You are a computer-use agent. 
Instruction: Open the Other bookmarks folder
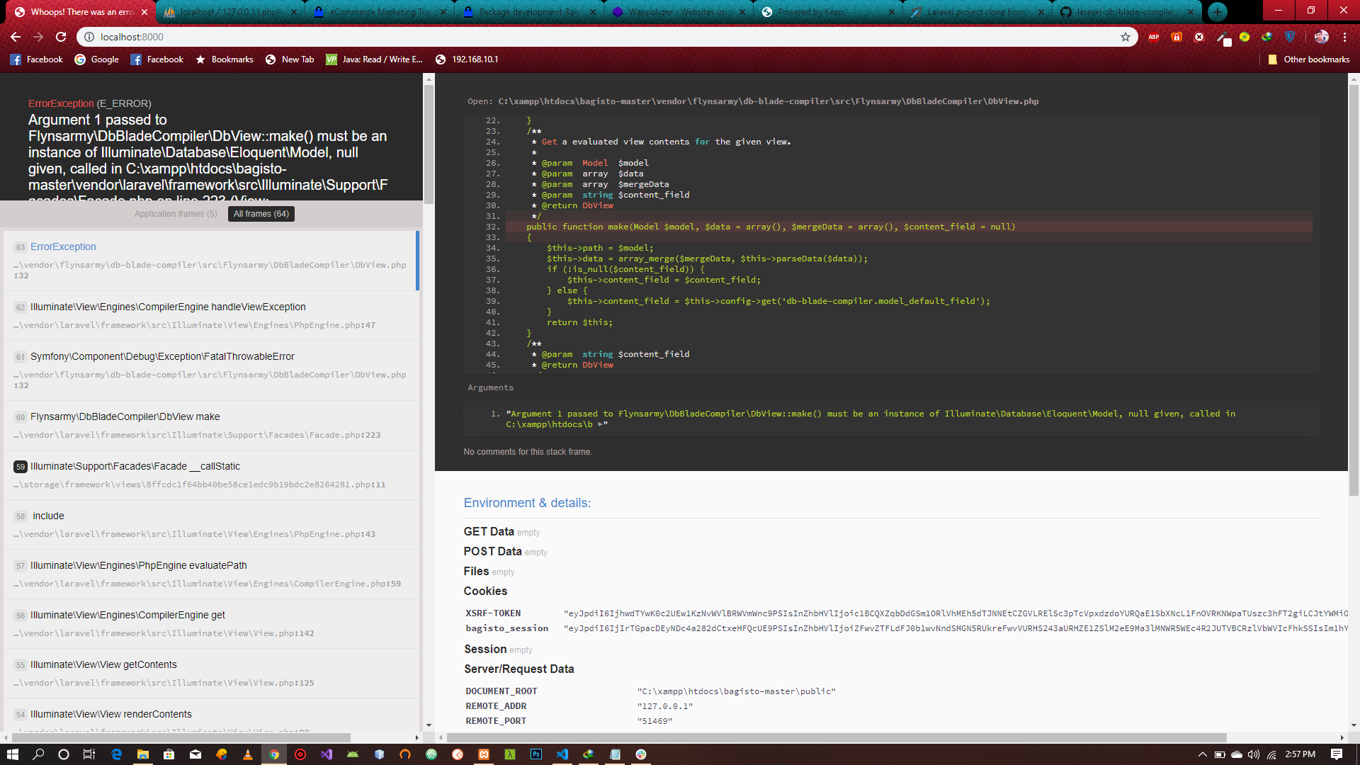point(1308,59)
